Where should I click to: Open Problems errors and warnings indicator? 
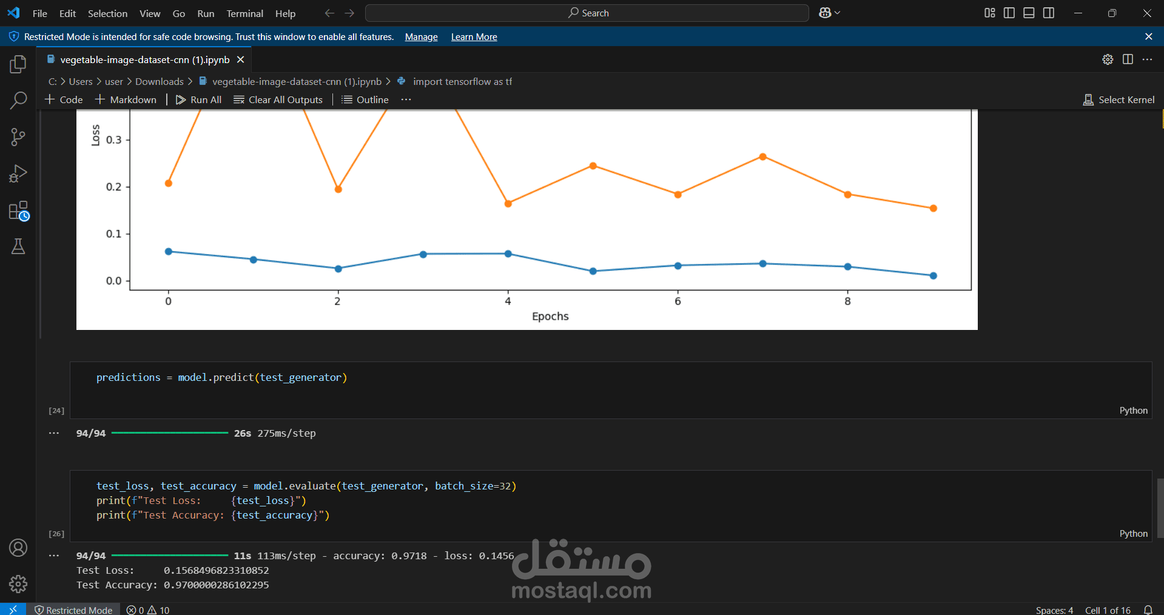point(148,610)
